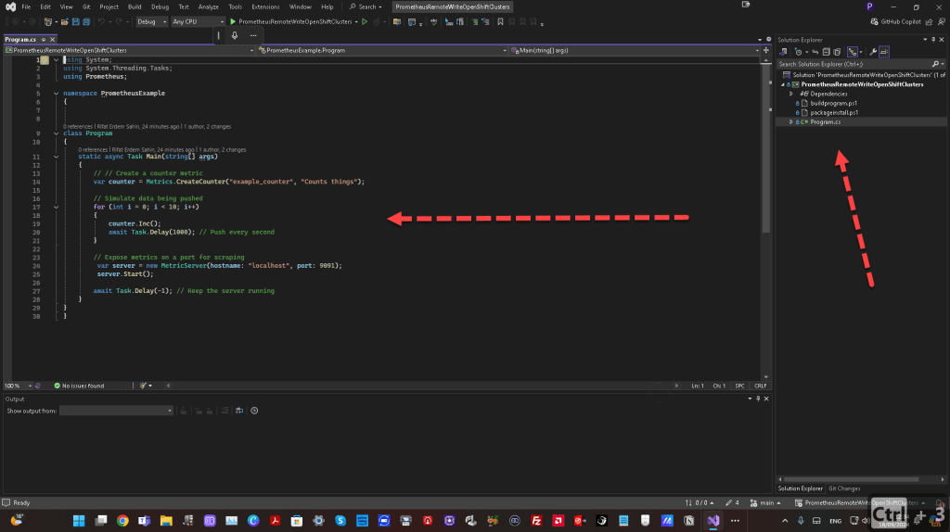This screenshot has width=950, height=532.
Task: Click the "0 references" link above class Program
Action: pyautogui.click(x=78, y=126)
